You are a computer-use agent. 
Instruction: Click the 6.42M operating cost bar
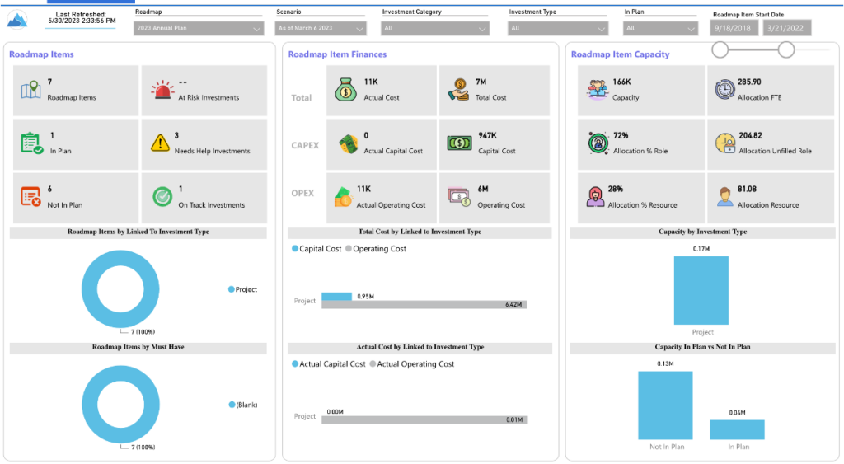point(424,305)
